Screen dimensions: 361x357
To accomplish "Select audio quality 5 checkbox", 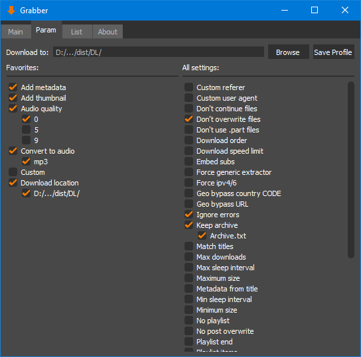I will 27,130.
